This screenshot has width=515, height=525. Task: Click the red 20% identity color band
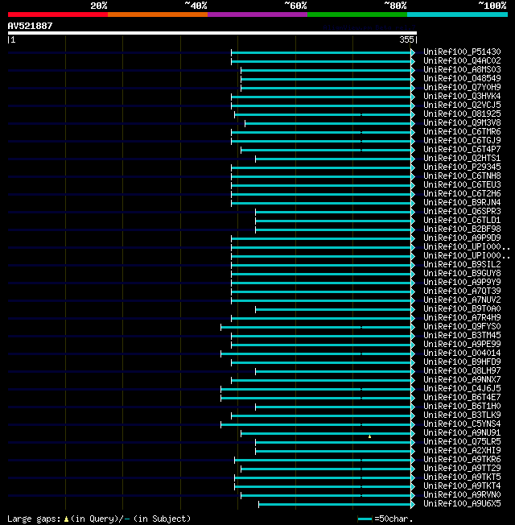[x=58, y=14]
